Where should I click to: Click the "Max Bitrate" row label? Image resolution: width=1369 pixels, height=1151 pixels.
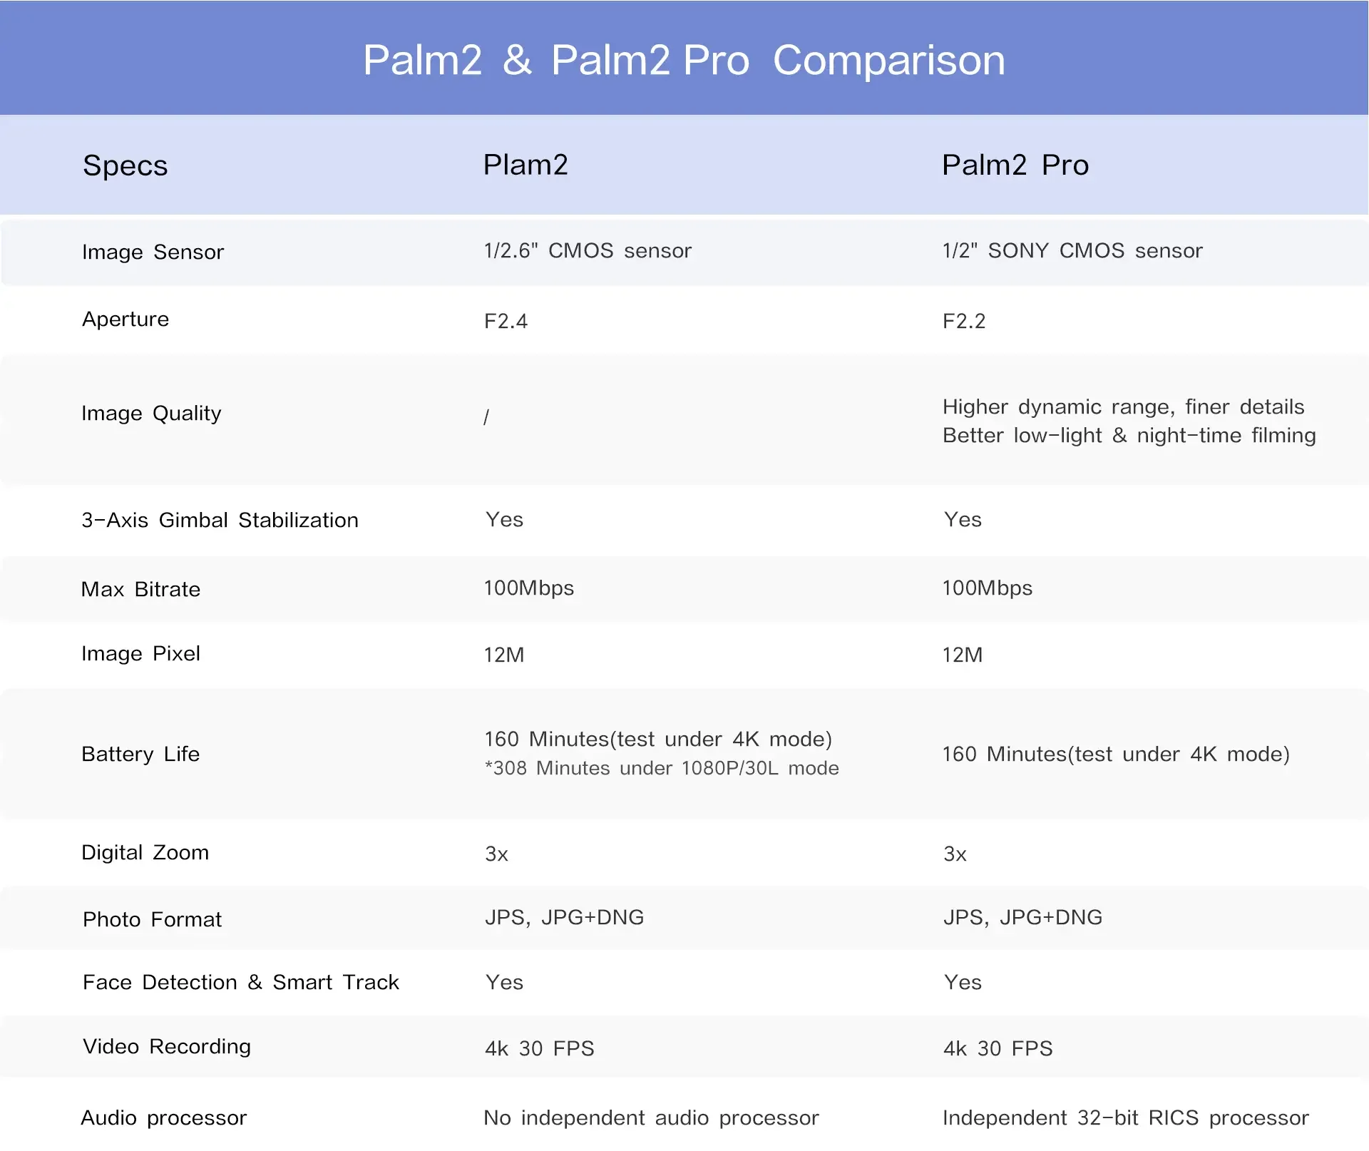click(140, 589)
